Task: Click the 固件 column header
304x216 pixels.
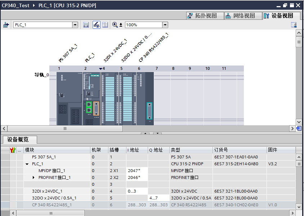Action: click(281, 150)
